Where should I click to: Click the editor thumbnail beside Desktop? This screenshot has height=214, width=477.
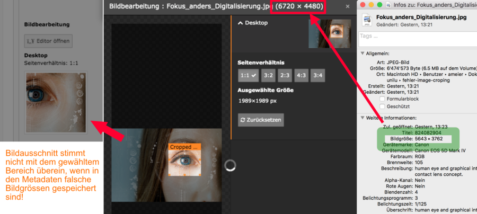(330, 34)
